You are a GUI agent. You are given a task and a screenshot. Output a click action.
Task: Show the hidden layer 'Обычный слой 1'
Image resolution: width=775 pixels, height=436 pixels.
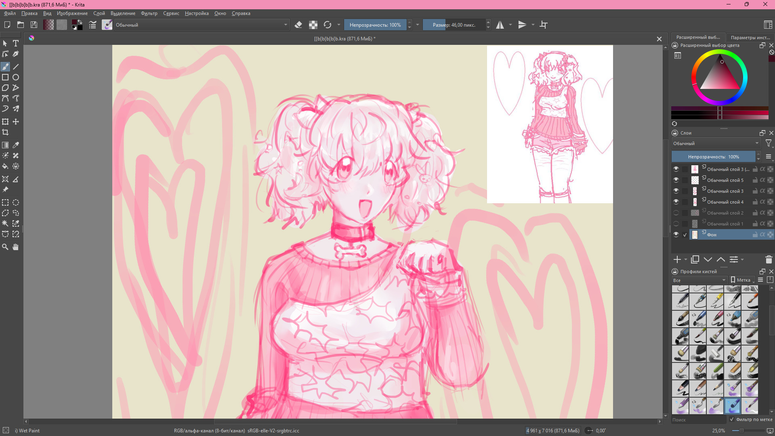[x=676, y=223]
